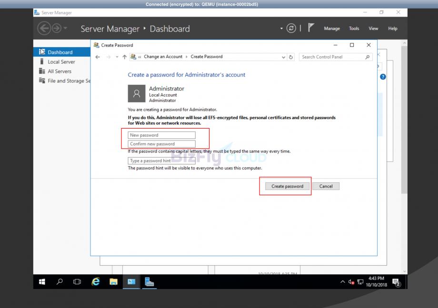This screenshot has width=438, height=308.
Task: Open the Action Center notifications
Action: (397, 282)
